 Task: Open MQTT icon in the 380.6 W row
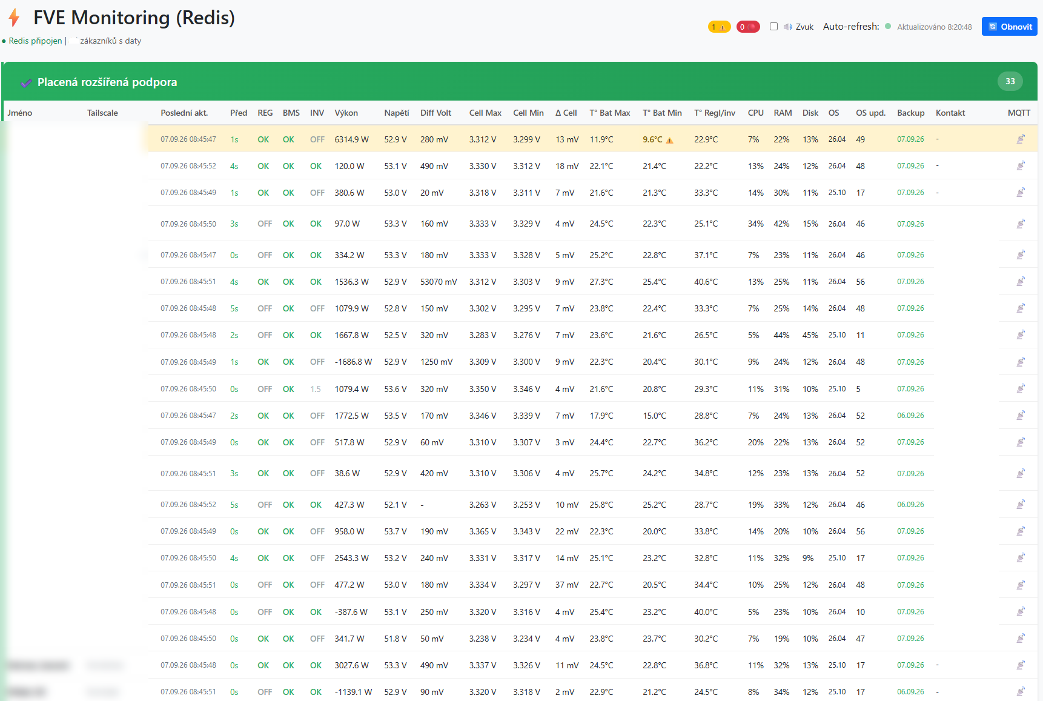pyautogui.click(x=1021, y=192)
